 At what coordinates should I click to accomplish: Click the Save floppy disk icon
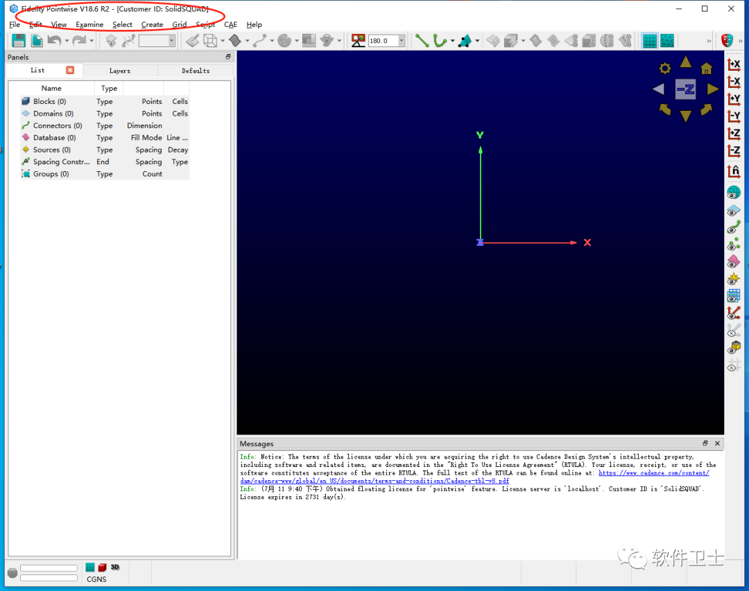19,41
